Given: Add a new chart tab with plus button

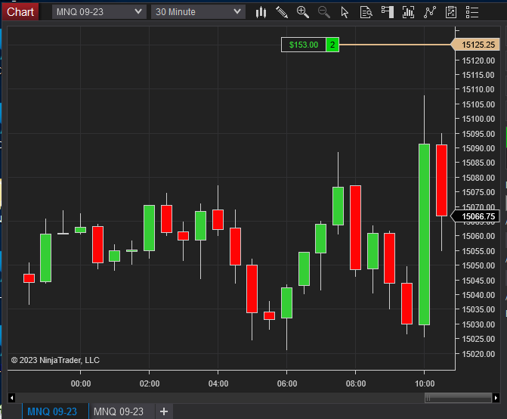Looking at the screenshot, I should pos(164,411).
